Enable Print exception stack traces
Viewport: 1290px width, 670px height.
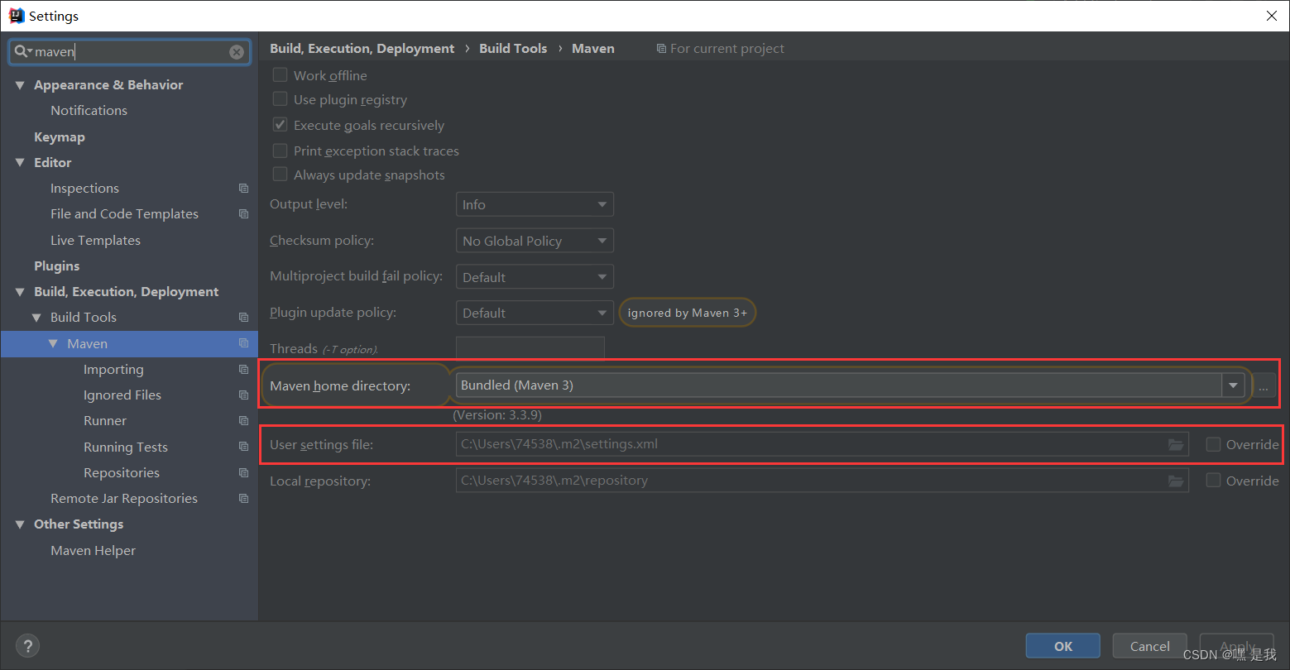click(x=281, y=151)
